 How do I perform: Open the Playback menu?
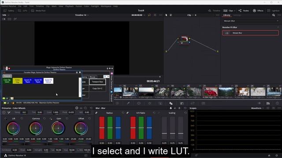(x=69, y=6)
